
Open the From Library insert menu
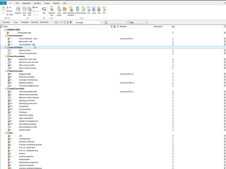pos(59,11)
